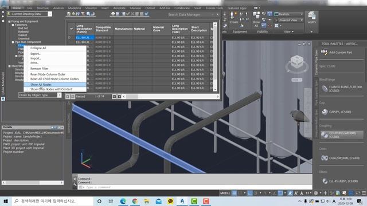The height and width of the screenshot is (206, 367).
Task: Open the Realistic visual style dropdown
Action: pos(302,14)
